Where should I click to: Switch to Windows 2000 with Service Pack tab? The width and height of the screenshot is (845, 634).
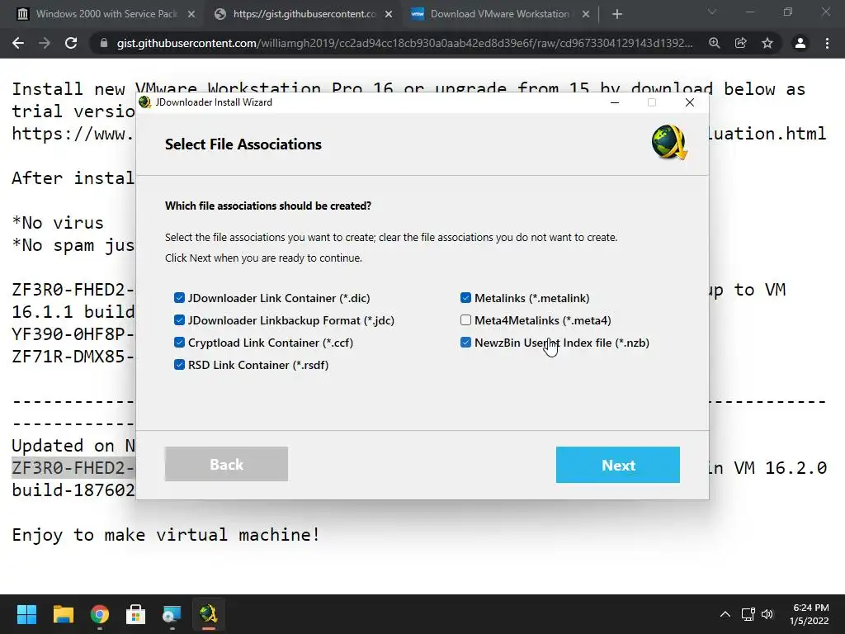click(106, 14)
